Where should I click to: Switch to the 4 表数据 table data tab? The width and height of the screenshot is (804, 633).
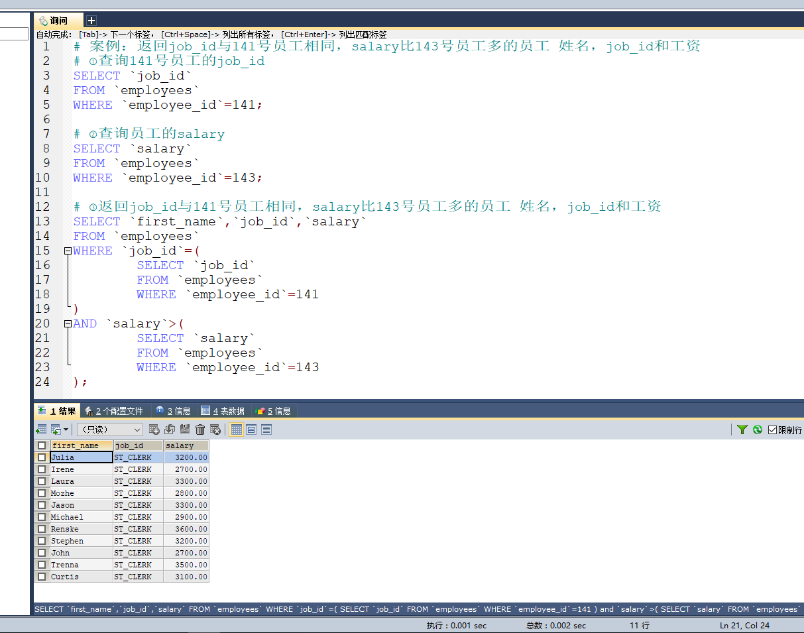click(x=223, y=411)
